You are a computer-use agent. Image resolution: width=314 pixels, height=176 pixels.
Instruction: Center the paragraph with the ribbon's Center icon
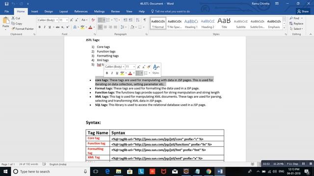[x=105, y=27]
